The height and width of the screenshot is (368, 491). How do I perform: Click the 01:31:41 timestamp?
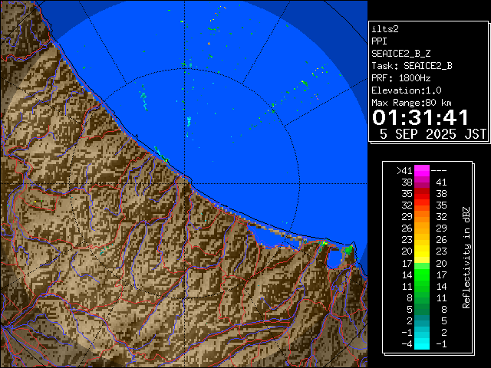[420, 117]
